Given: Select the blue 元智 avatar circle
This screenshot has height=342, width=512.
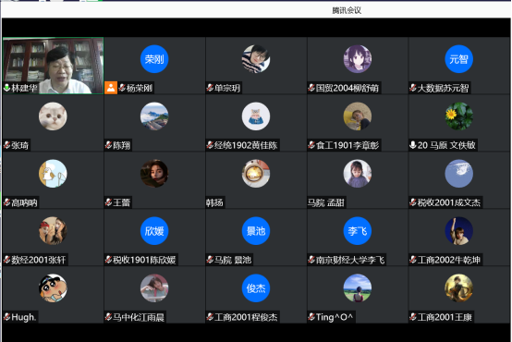Looking at the screenshot, I should point(458,59).
